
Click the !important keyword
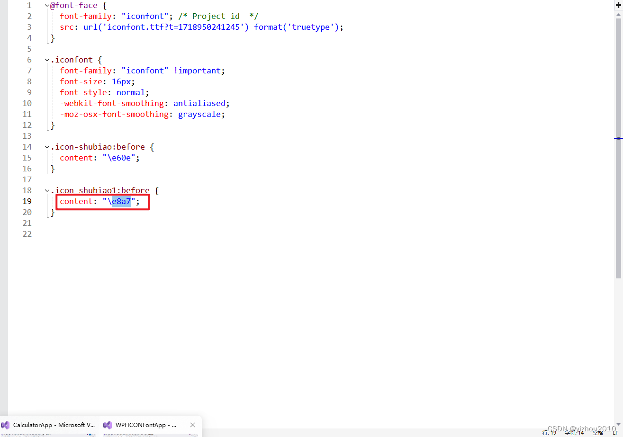click(x=197, y=71)
